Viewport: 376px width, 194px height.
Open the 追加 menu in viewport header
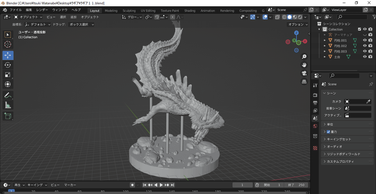pos(73,17)
